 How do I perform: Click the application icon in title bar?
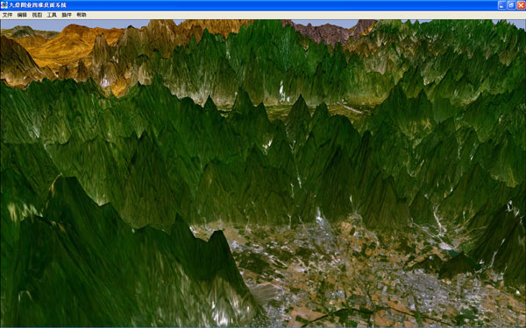[x=4, y=5]
